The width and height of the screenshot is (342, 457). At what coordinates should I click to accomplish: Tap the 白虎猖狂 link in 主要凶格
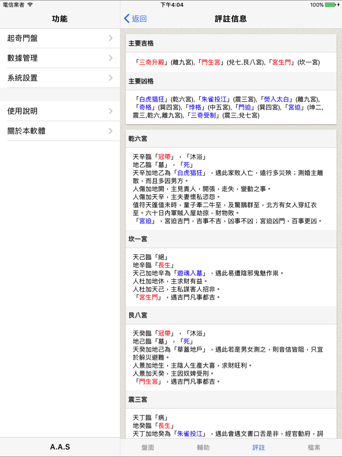pos(152,99)
